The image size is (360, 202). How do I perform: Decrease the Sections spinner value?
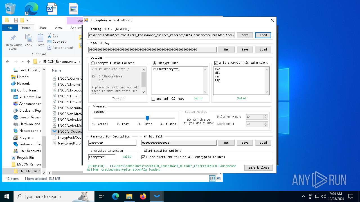[265, 125]
